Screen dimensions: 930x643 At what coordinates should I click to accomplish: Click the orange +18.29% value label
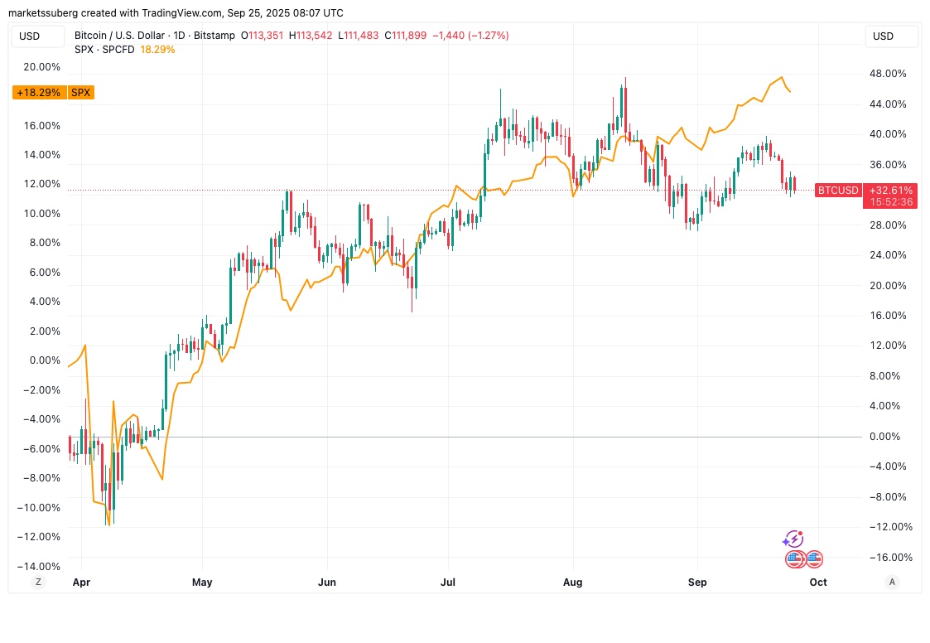[x=39, y=93]
